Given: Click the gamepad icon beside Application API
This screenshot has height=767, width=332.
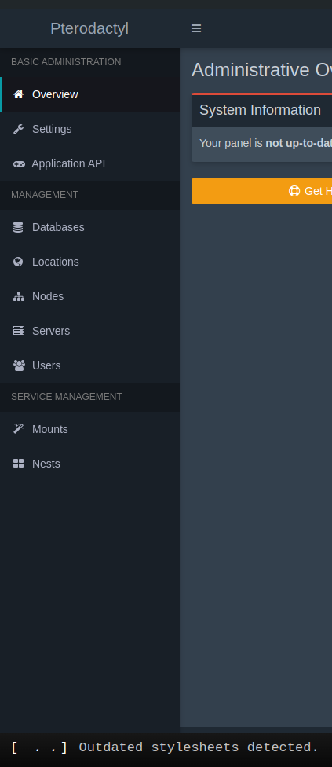Looking at the screenshot, I should click(x=19, y=164).
